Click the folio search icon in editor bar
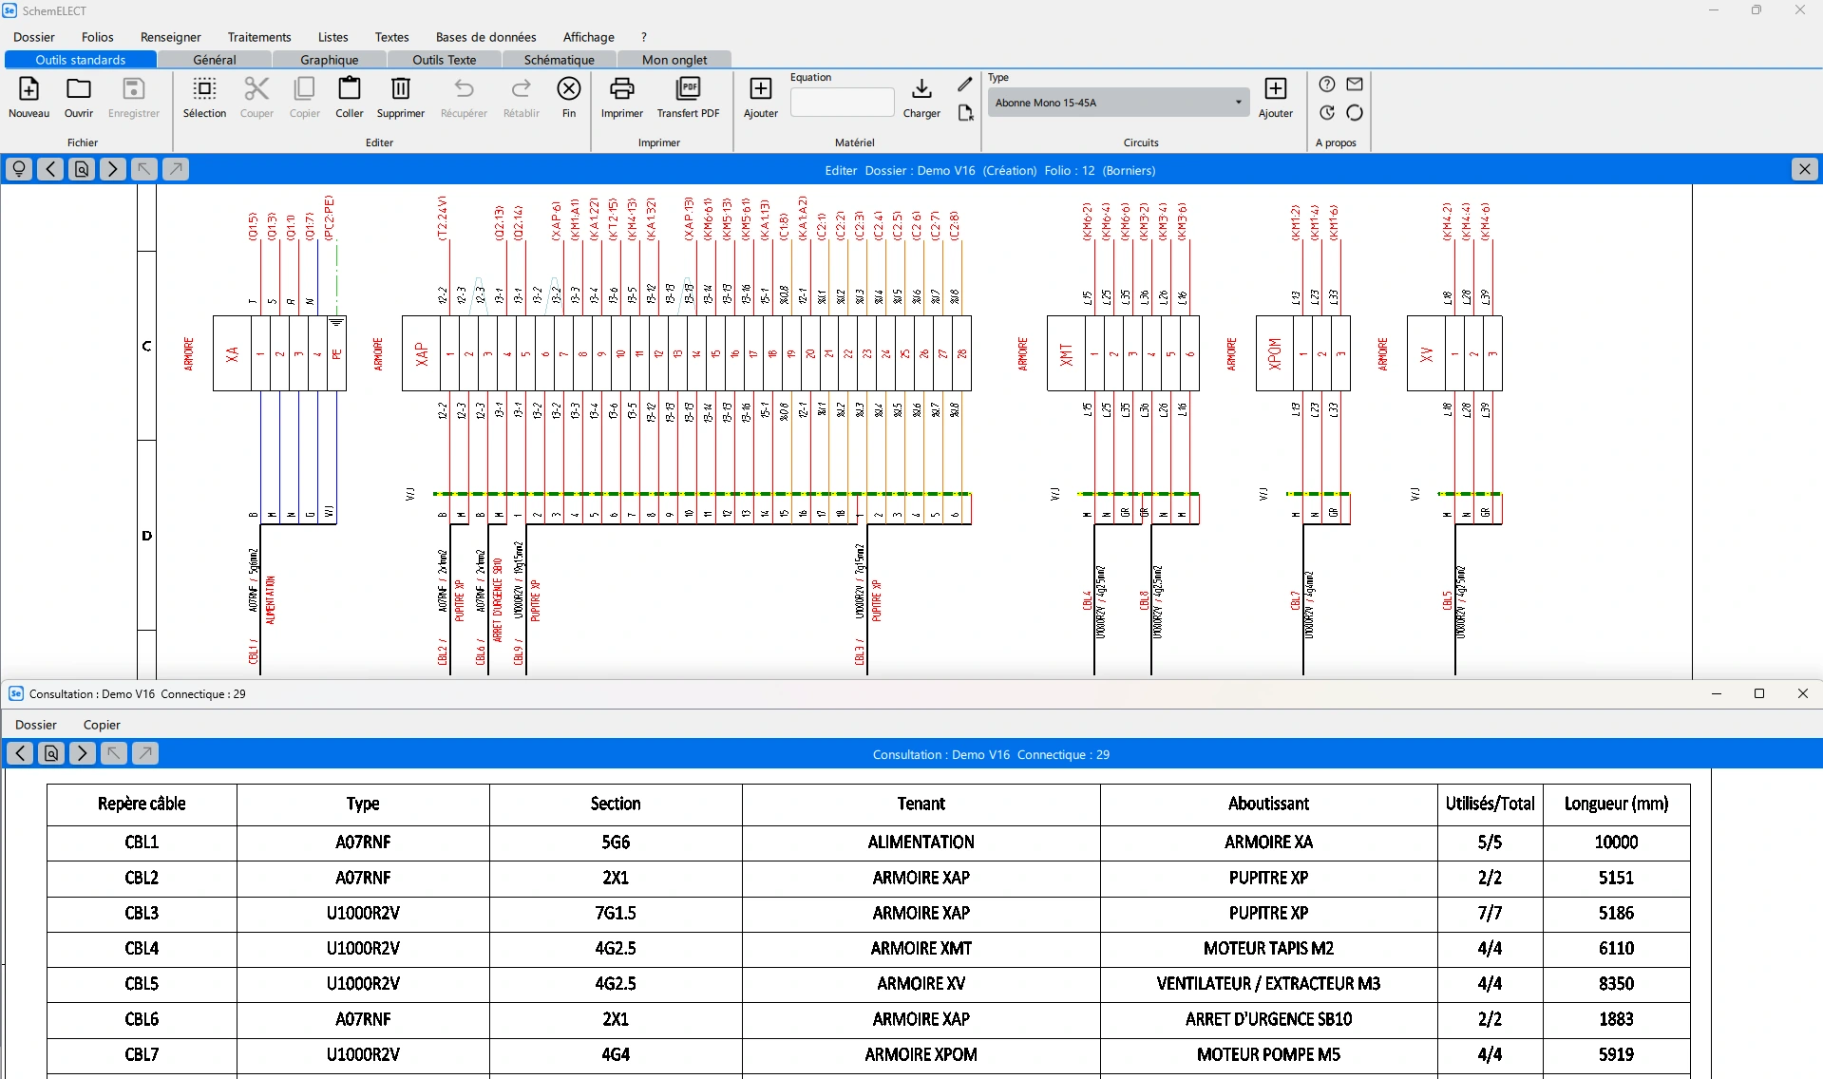 [82, 169]
